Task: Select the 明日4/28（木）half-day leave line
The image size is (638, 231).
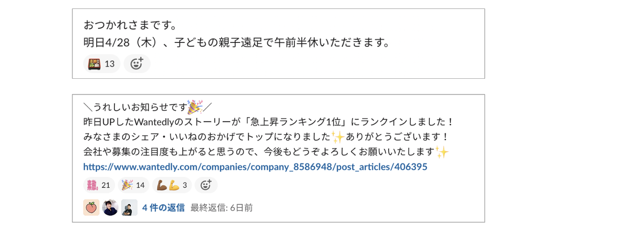Action: (x=237, y=42)
